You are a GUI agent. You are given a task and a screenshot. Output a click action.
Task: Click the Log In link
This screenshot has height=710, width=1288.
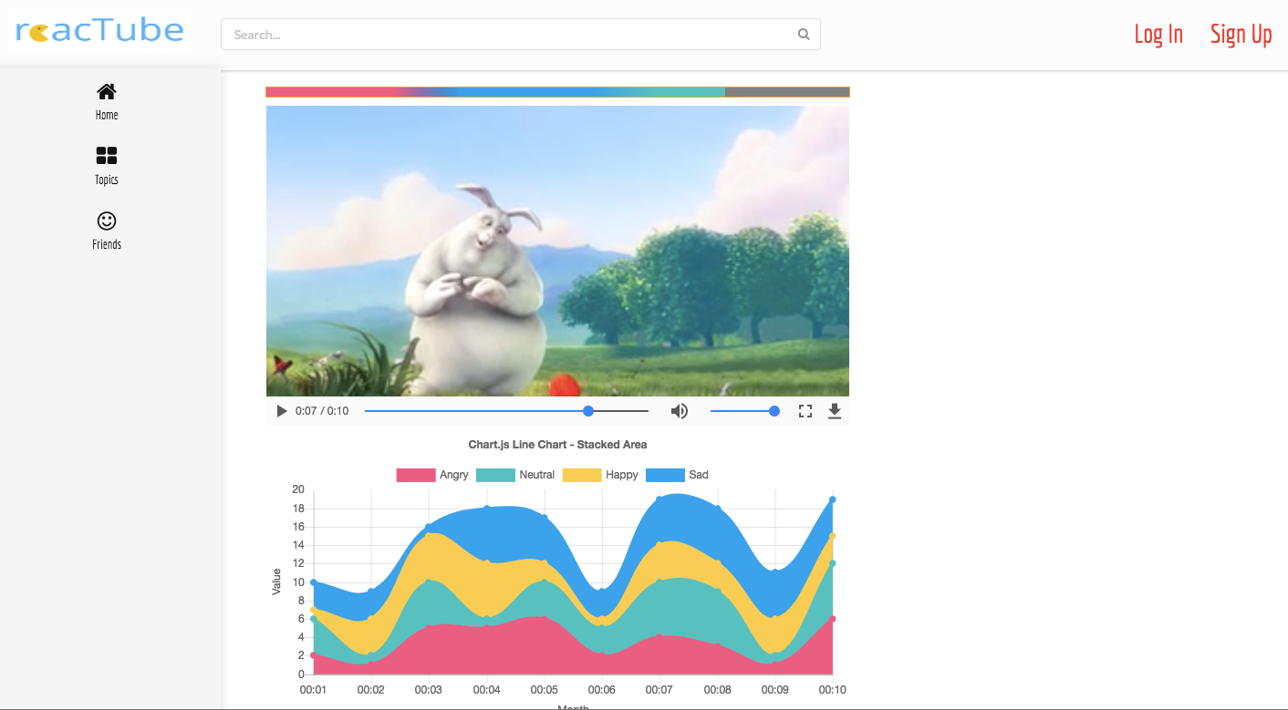click(1158, 35)
